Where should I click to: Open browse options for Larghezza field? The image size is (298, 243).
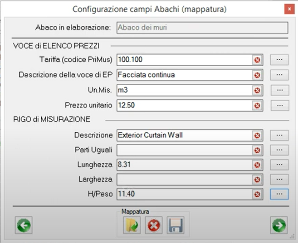(279, 179)
